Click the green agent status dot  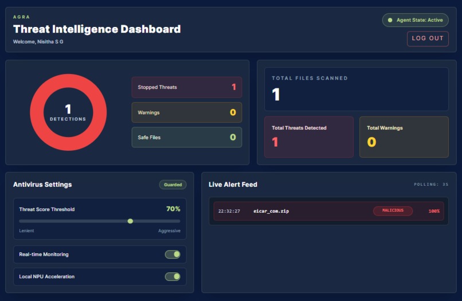click(x=390, y=20)
